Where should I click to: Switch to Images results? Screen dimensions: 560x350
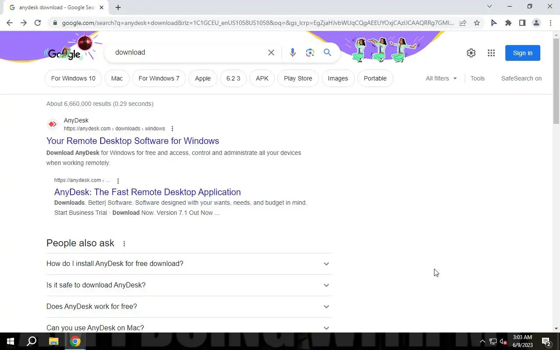pyautogui.click(x=338, y=78)
